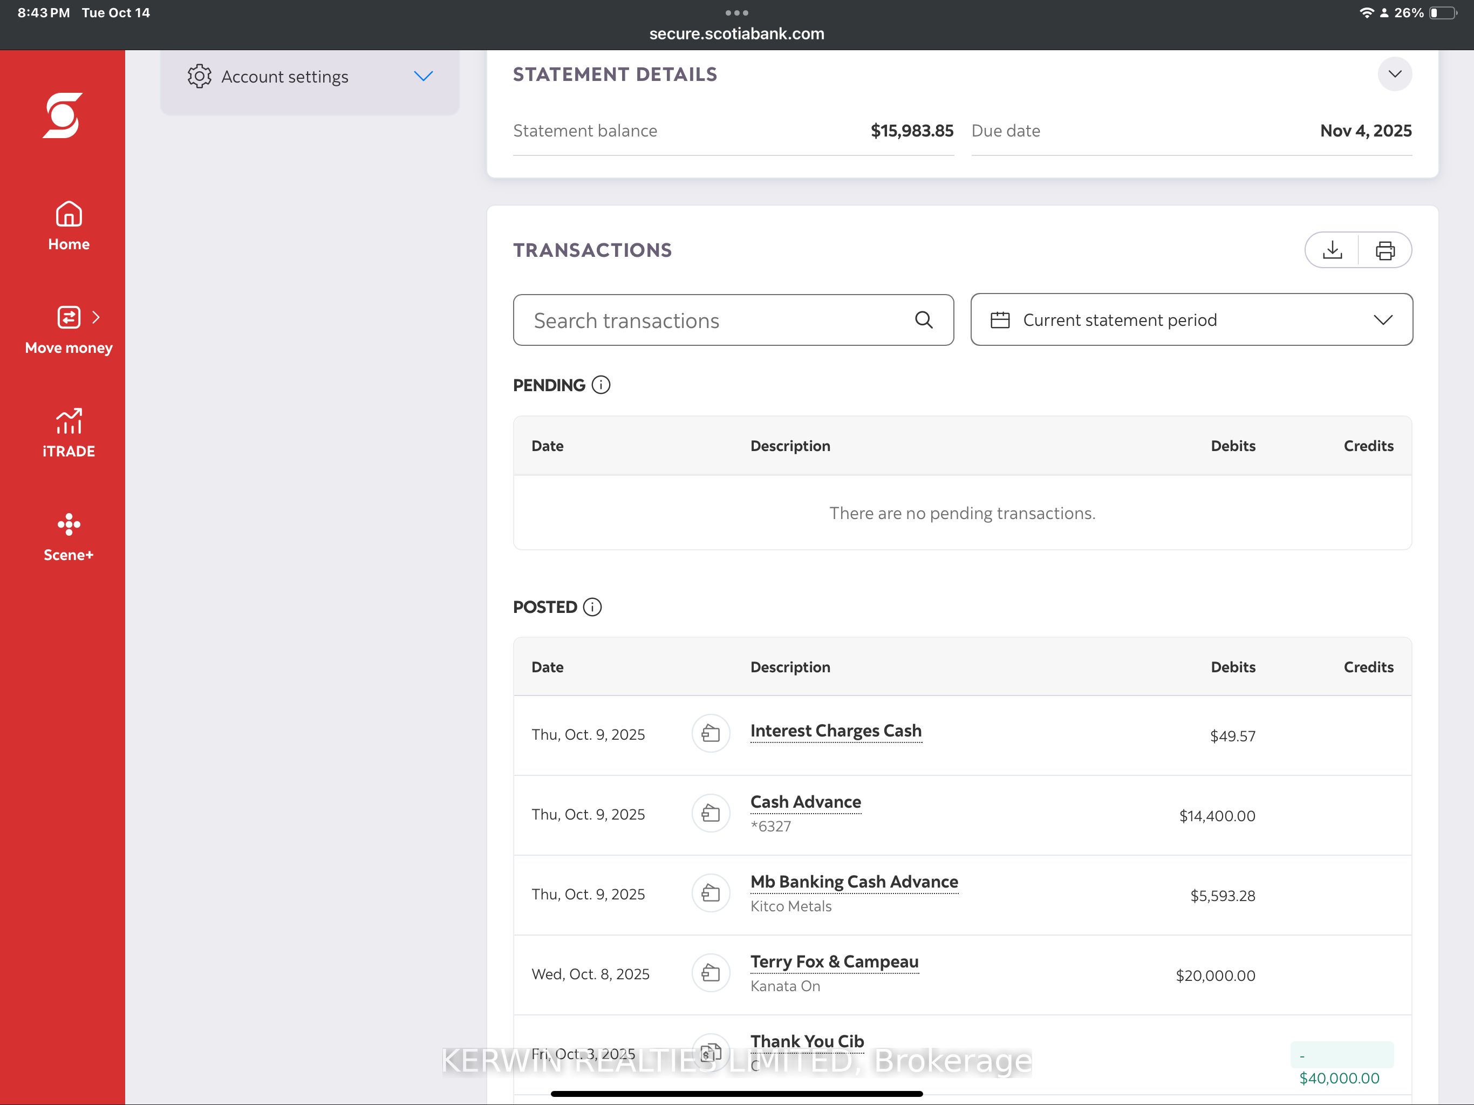Open the Pending info icon
The image size is (1474, 1105).
[x=600, y=385]
